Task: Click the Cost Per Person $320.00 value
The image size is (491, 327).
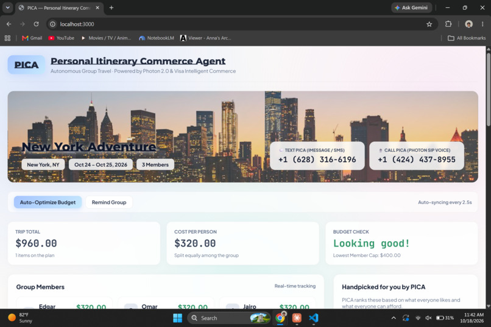Action: [195, 243]
